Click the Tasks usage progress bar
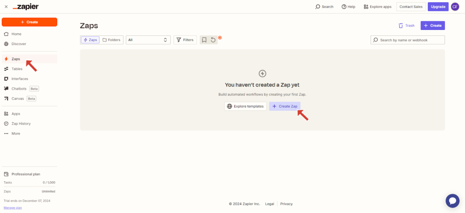465x213 pixels. 30,187
